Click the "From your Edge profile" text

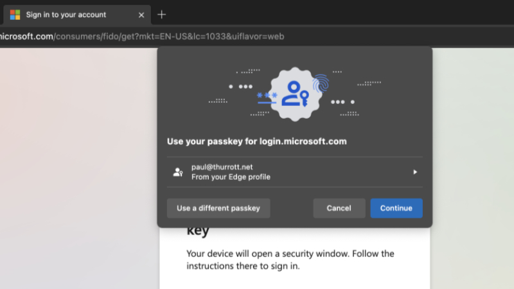231,177
